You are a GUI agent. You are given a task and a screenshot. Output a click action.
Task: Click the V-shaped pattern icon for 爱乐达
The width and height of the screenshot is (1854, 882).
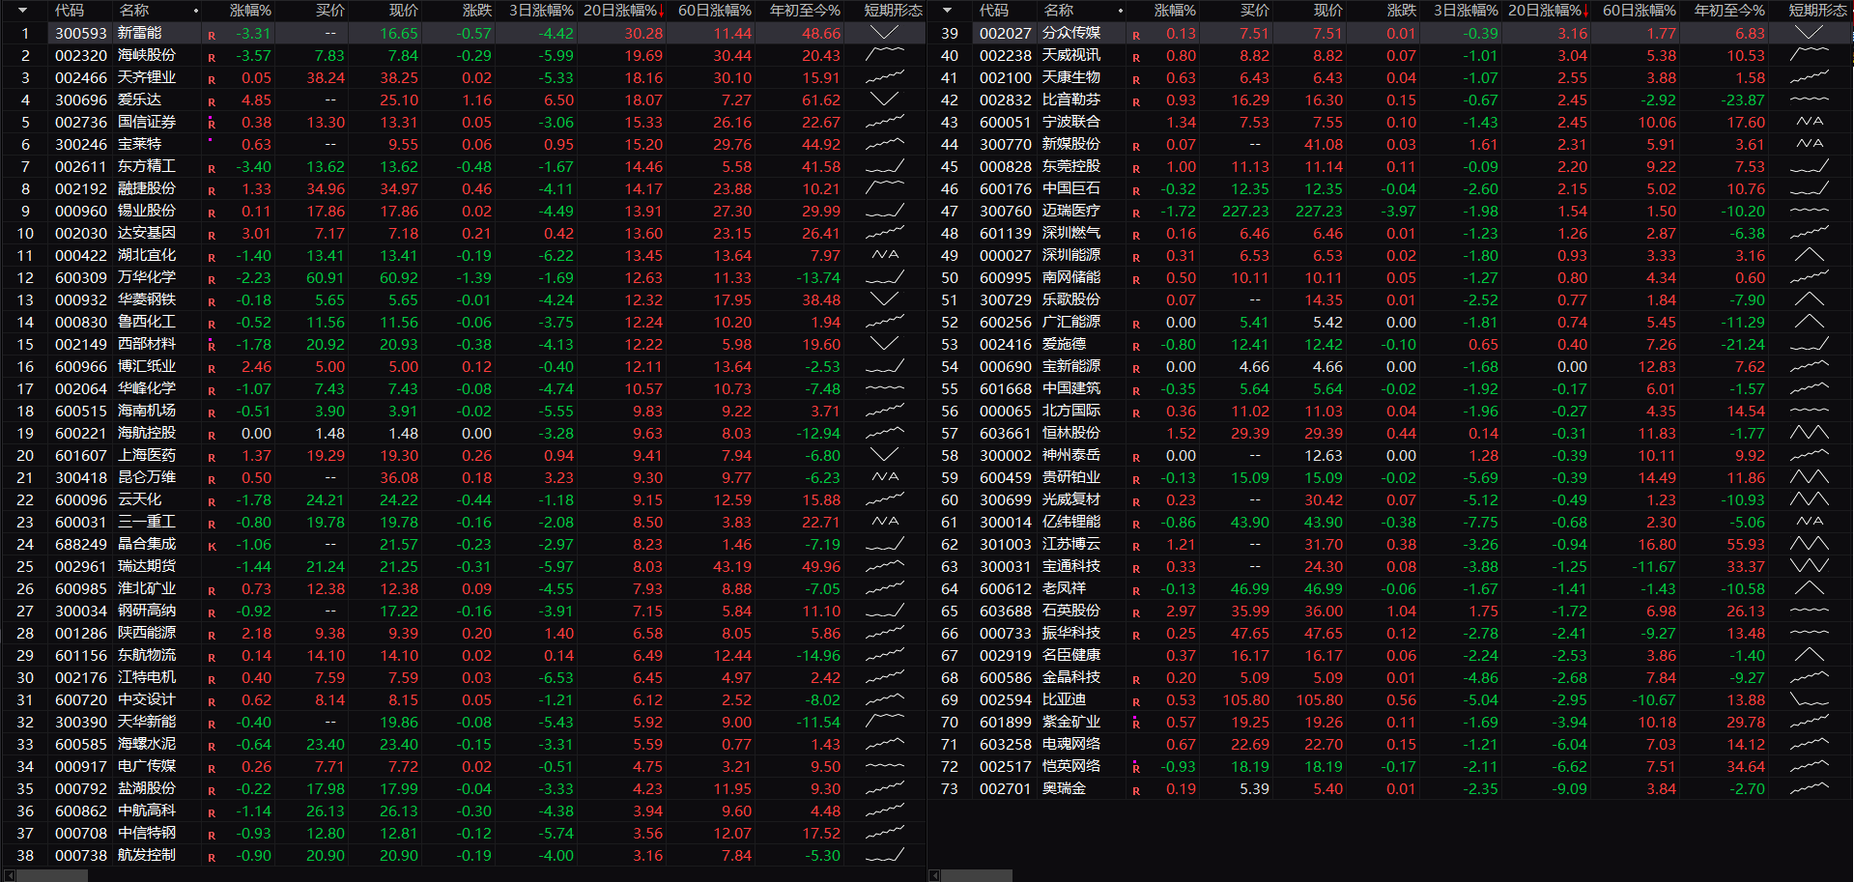pos(884,100)
